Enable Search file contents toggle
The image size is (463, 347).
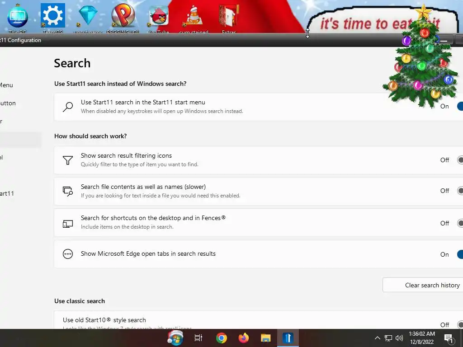460,191
